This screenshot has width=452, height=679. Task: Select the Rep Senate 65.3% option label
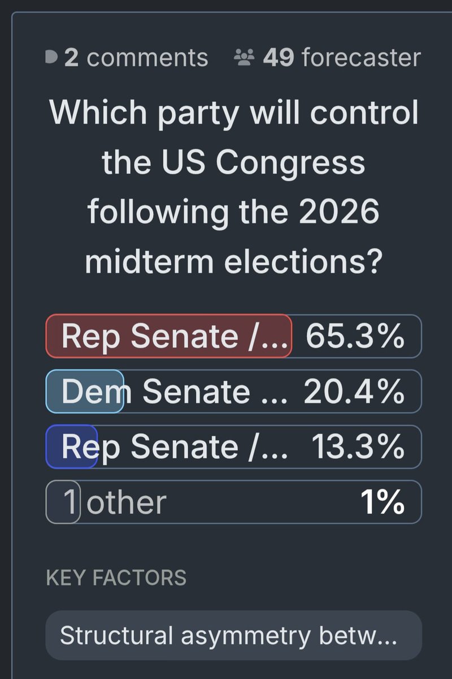[175, 337]
